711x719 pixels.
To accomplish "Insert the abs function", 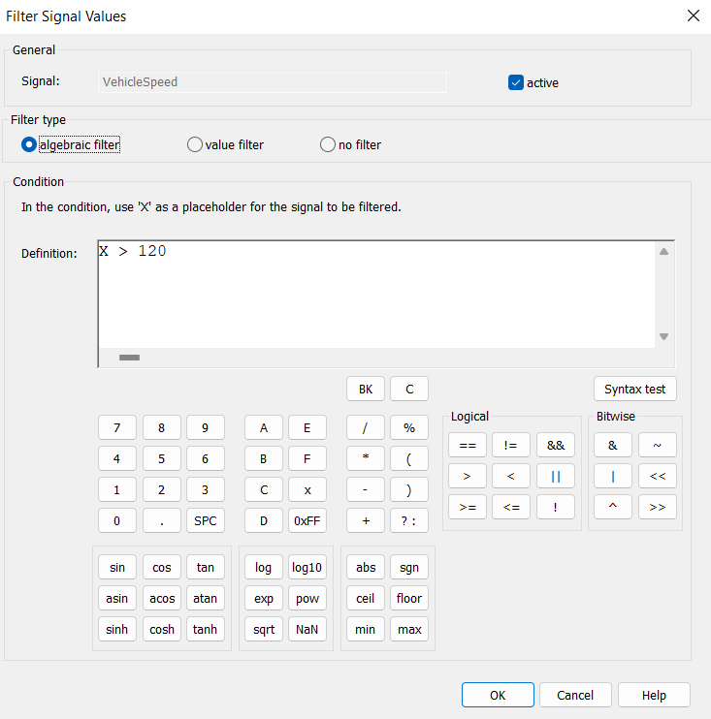I will pos(366,567).
